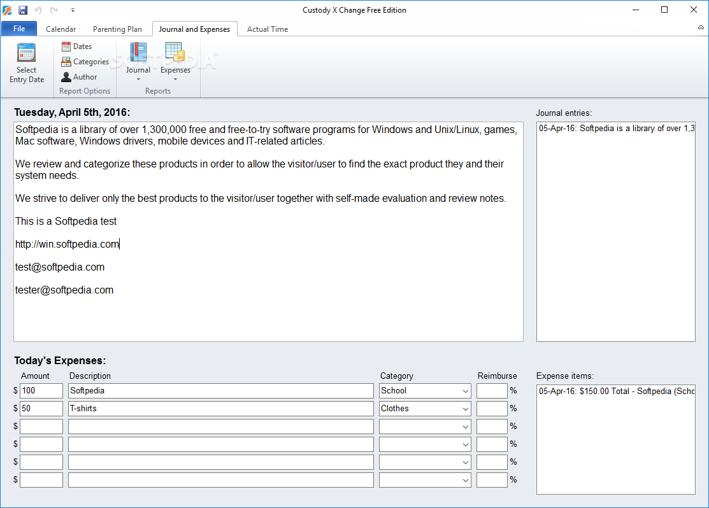Screen dimensions: 709x508
Task: Click "This is a Softpedia test" line
Action: 66,221
